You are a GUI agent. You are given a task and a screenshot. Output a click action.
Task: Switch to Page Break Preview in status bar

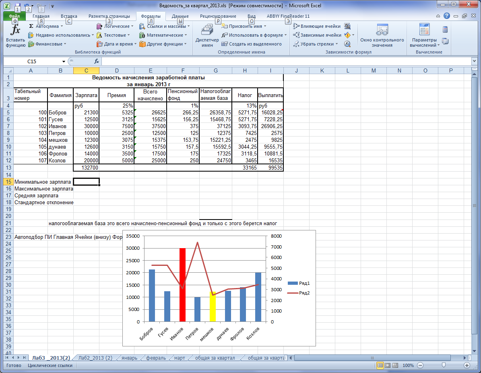[x=395, y=365]
